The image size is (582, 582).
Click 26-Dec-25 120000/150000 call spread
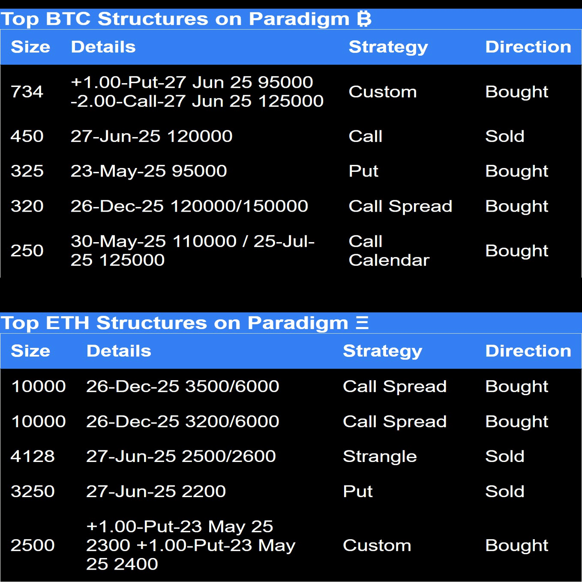click(189, 206)
